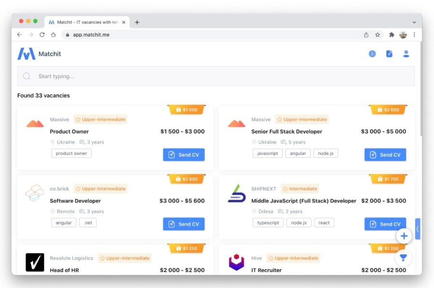Send CV for Software Developer vacancy

coord(184,224)
